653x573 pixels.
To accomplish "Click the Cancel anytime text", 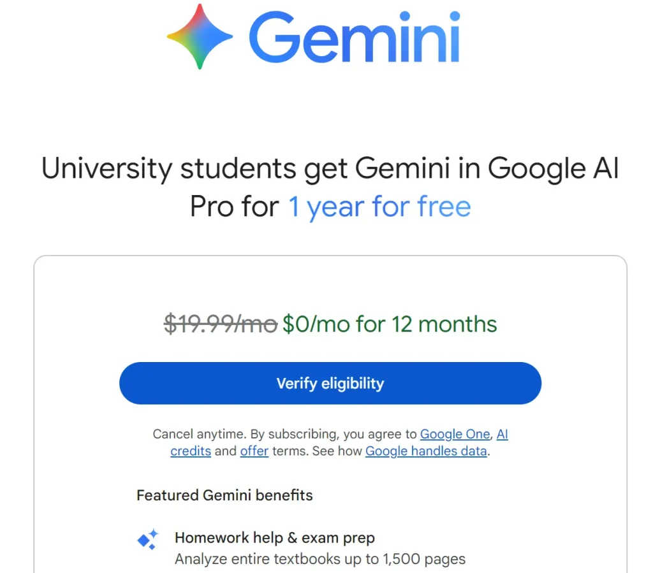I will point(199,434).
